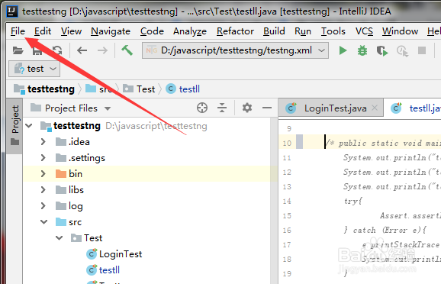Screen dimensions: 441x284
Task: Select testtestng in the breadcrumb bar
Action: coord(44,89)
